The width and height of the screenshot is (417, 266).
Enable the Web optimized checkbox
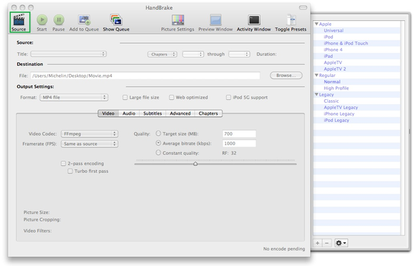click(172, 97)
